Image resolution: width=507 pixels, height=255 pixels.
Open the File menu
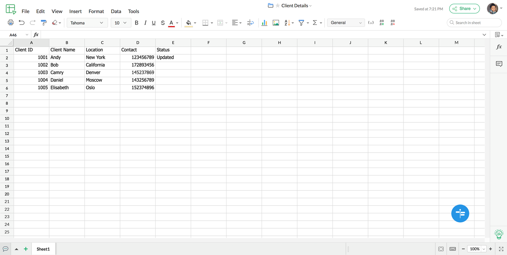click(x=25, y=12)
